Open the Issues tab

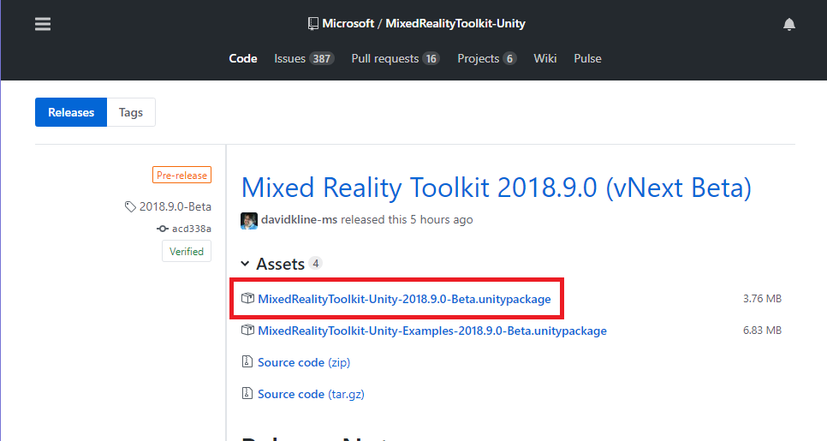(303, 58)
